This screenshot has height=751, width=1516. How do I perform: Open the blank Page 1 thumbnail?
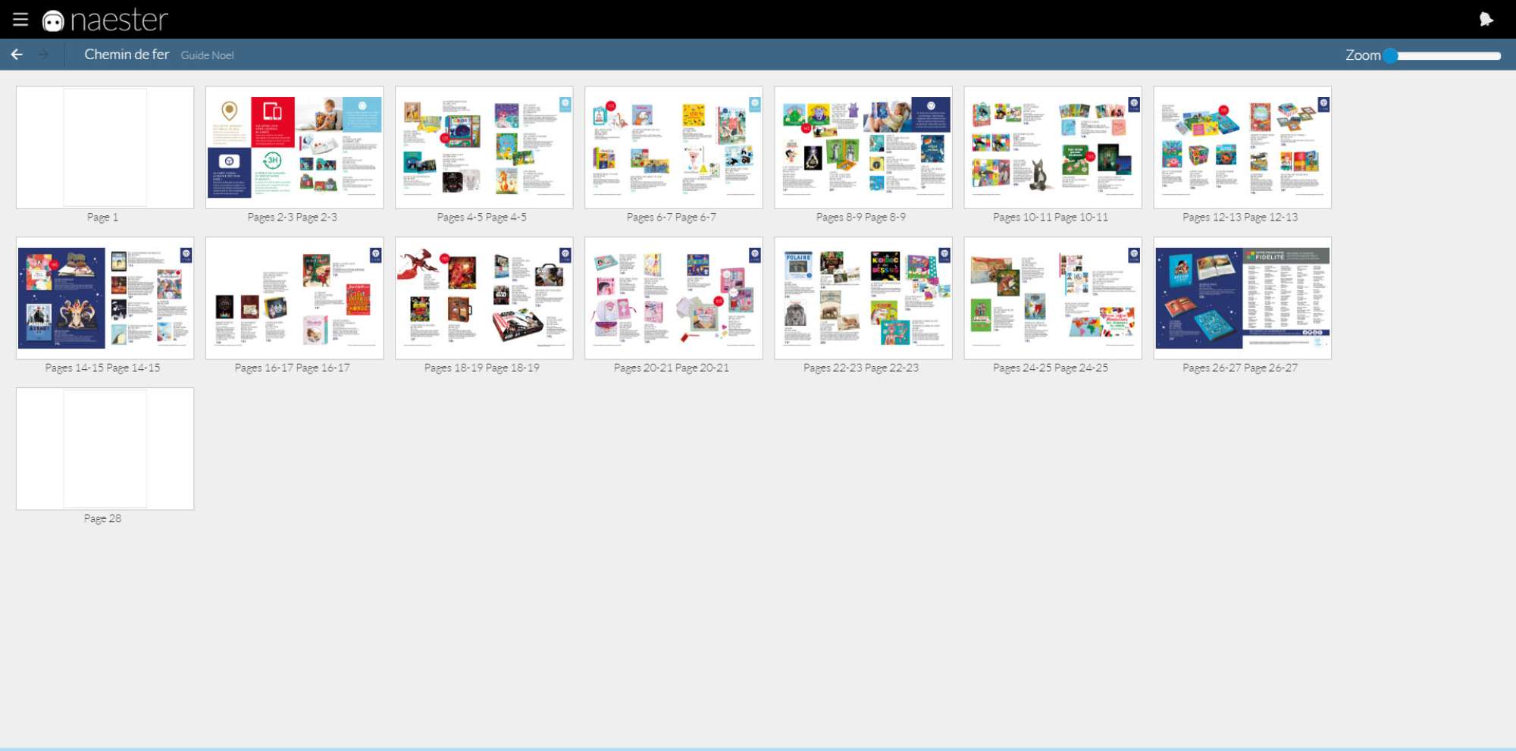coord(105,147)
